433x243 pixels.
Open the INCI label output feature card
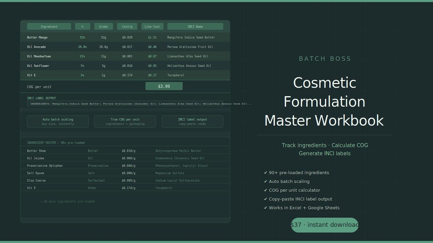192,121
